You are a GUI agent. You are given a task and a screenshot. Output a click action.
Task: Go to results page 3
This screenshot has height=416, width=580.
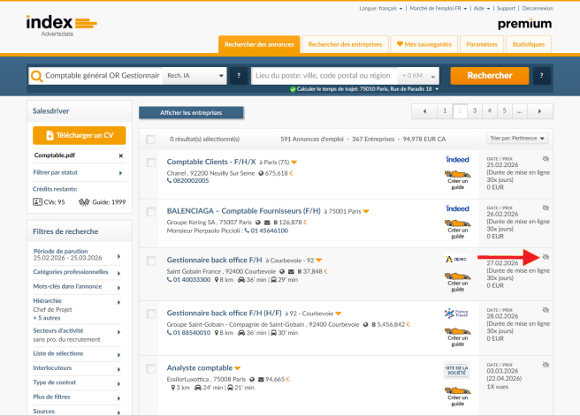pyautogui.click(x=475, y=110)
